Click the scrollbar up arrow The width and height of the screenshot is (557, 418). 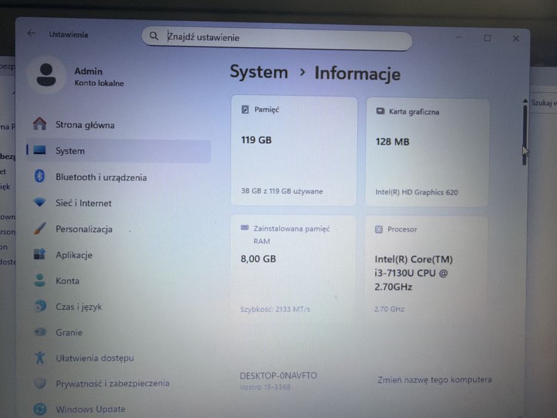pos(525,102)
